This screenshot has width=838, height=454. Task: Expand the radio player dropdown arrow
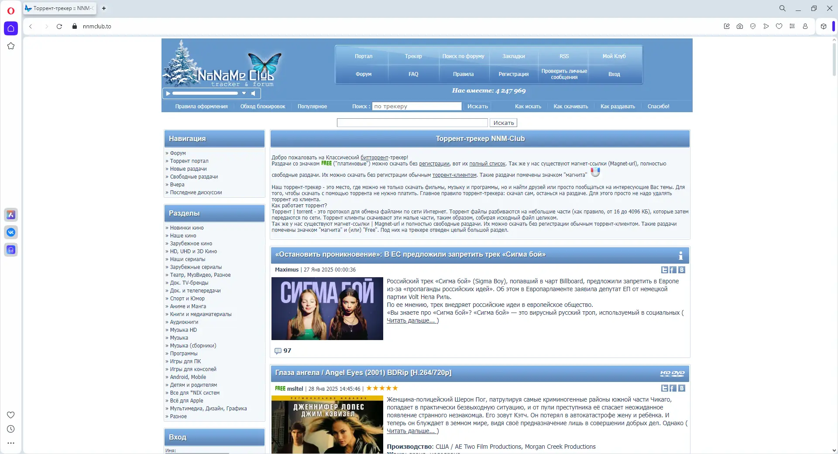tap(244, 93)
